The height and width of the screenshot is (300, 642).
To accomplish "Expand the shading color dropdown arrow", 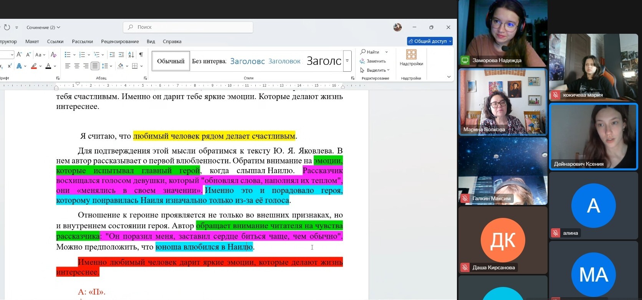I will click(x=127, y=66).
